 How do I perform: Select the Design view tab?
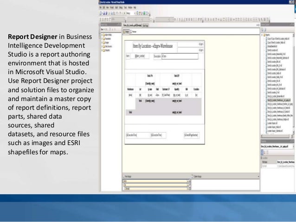pos(126,32)
